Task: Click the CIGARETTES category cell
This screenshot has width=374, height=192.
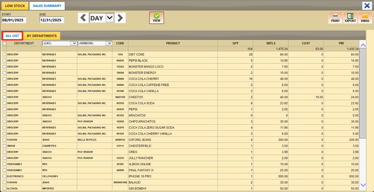Action: coord(60,146)
